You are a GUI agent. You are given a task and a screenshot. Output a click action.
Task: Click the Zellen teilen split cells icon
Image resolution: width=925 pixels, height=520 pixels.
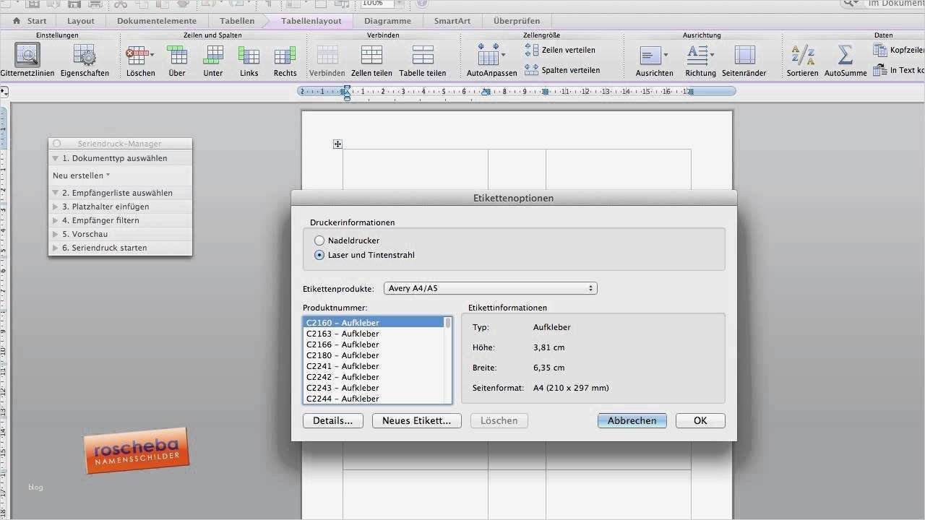click(x=371, y=55)
